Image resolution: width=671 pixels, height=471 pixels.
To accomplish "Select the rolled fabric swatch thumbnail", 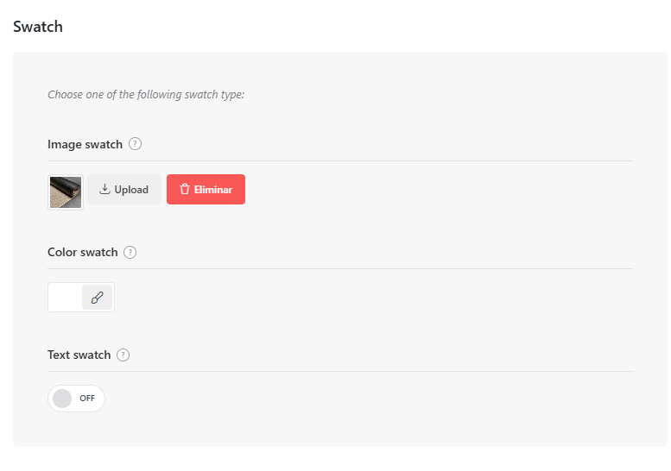I will (66, 192).
